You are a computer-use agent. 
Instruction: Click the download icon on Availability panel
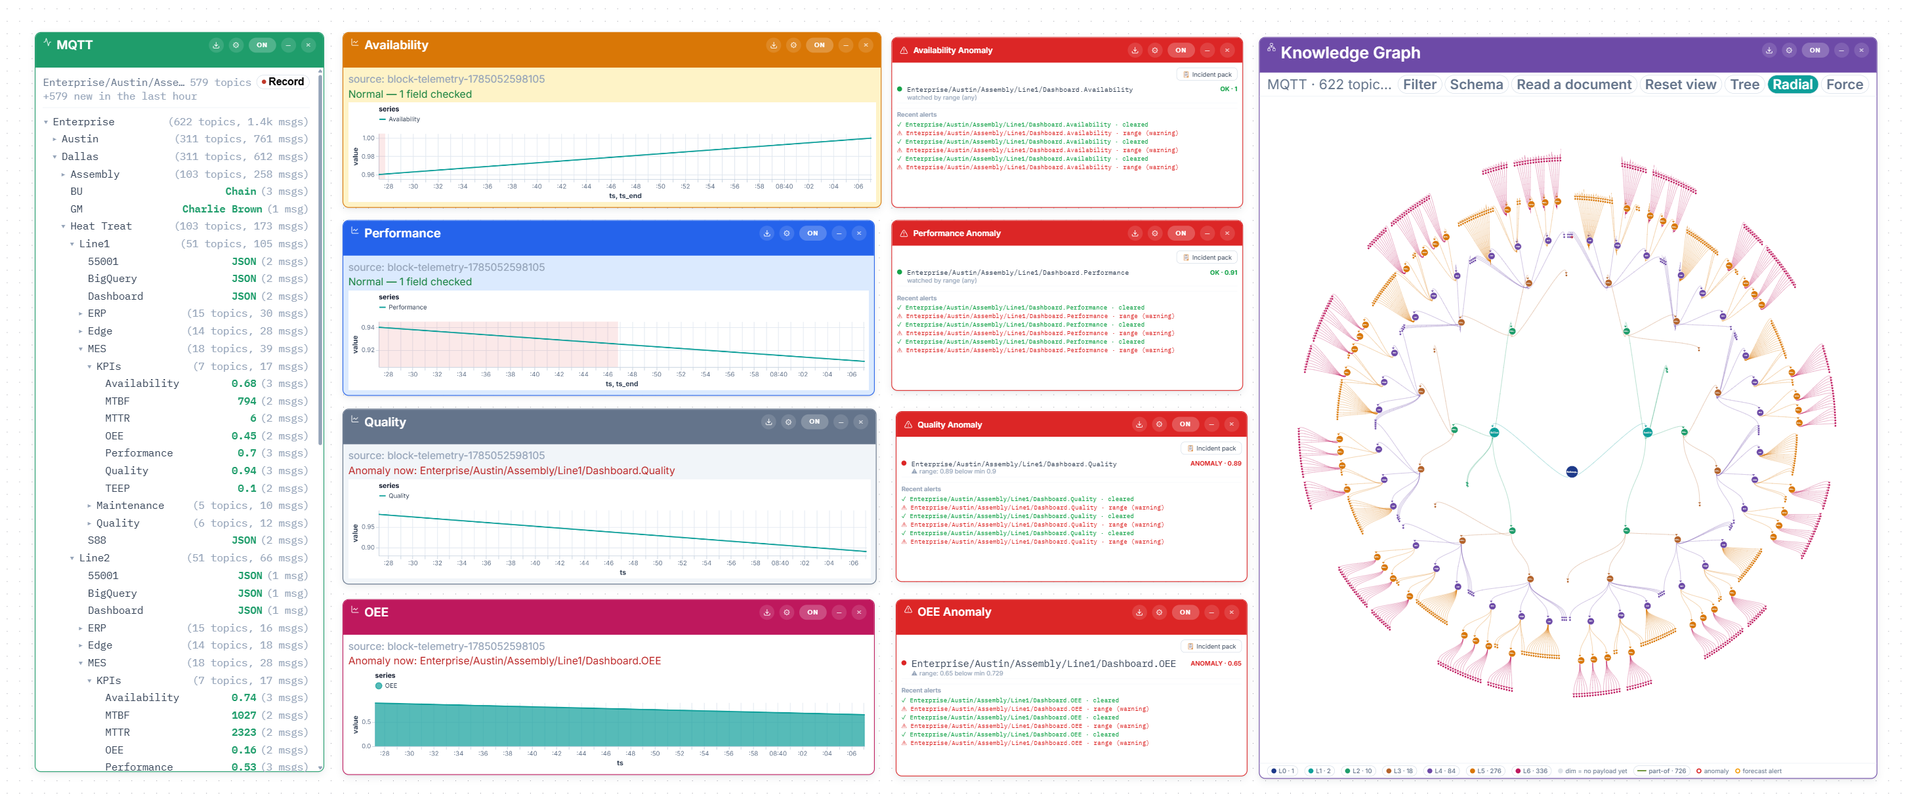pos(773,45)
